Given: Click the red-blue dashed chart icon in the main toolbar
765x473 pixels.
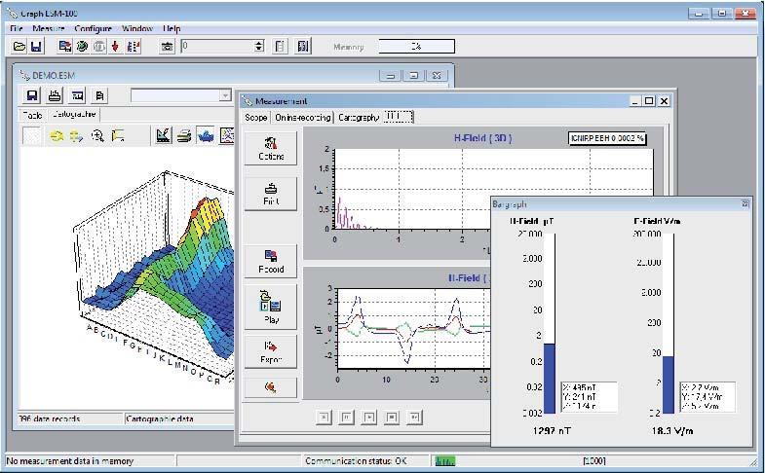Looking at the screenshot, I should pyautogui.click(x=133, y=47).
